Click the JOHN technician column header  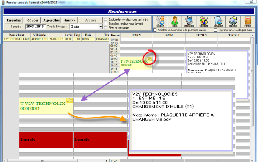[x=137, y=35]
